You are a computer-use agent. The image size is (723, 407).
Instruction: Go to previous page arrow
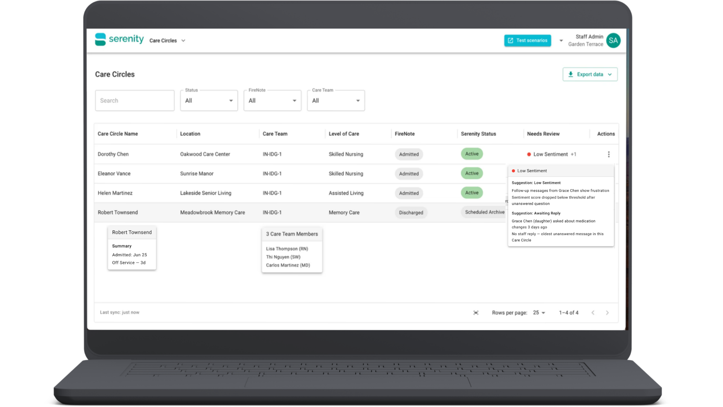pyautogui.click(x=593, y=313)
